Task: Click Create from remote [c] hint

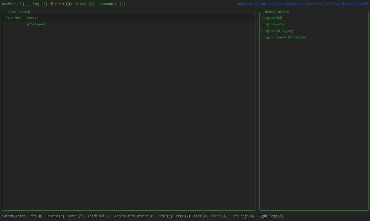Action: point(135,216)
